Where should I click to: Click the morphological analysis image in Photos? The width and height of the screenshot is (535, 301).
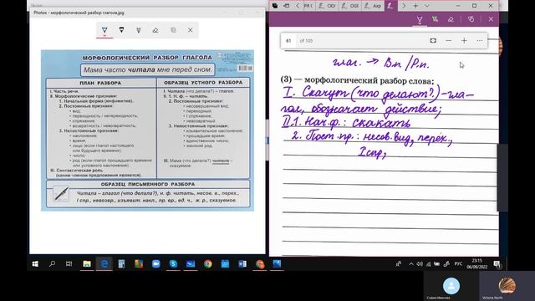coord(147,130)
